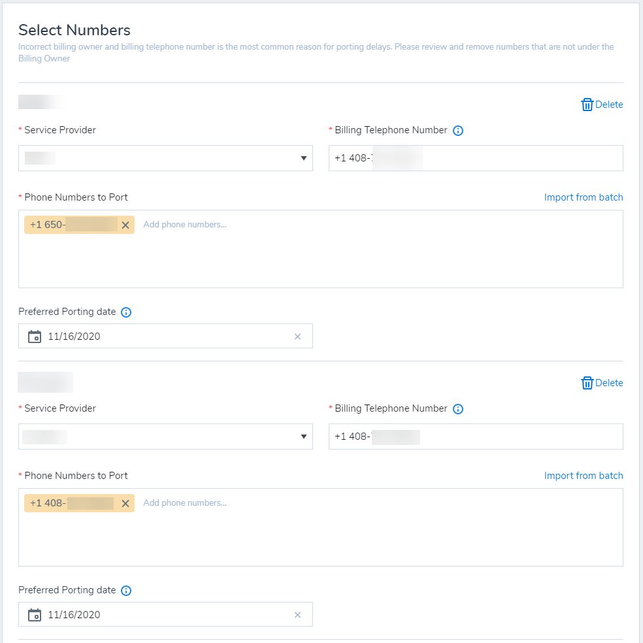This screenshot has height=643, width=643.
Task: Expand the first Service Provider dropdown
Action: (x=303, y=158)
